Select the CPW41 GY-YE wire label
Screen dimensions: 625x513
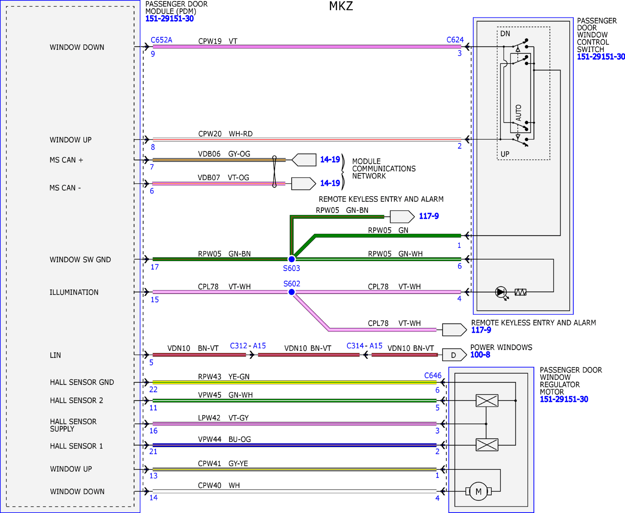[x=223, y=463]
